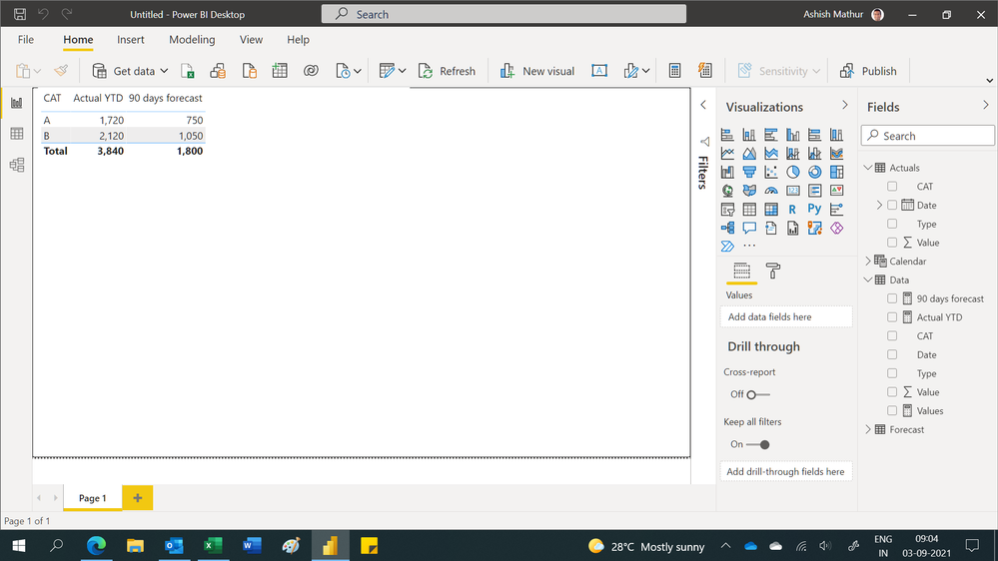998x561 pixels.
Task: Check the CAT field under Actuals
Action: (892, 187)
